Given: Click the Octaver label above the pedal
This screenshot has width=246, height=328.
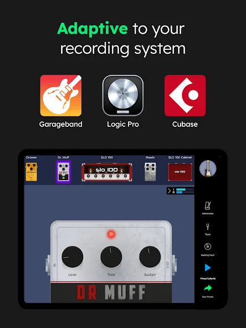Looking at the screenshot, I should tap(32, 157).
